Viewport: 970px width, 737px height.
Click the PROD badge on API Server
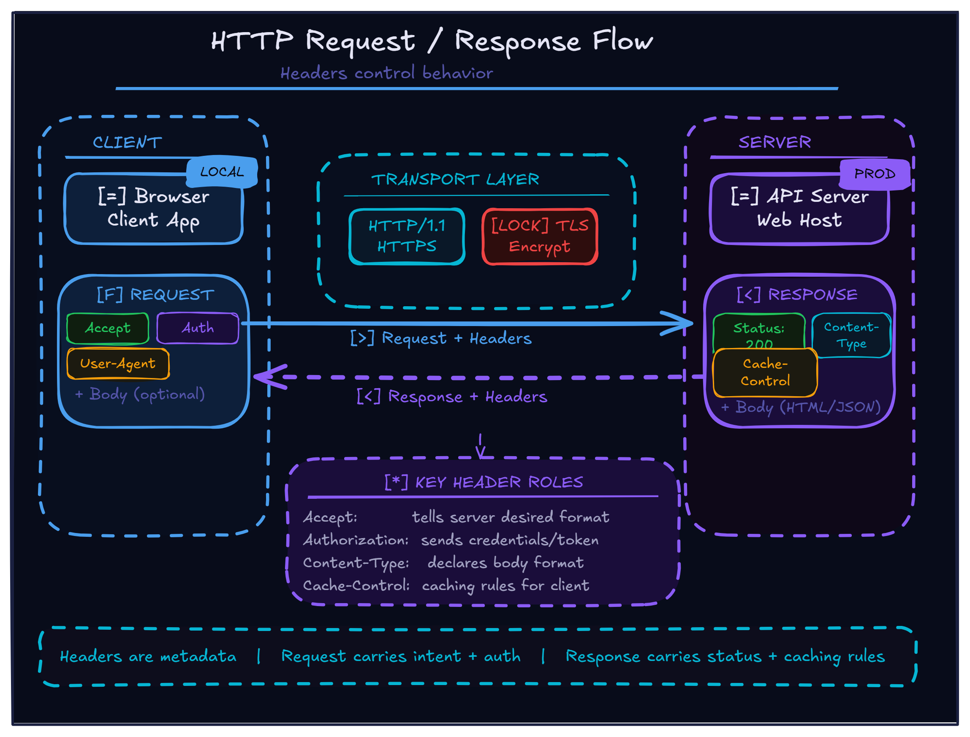click(x=875, y=174)
